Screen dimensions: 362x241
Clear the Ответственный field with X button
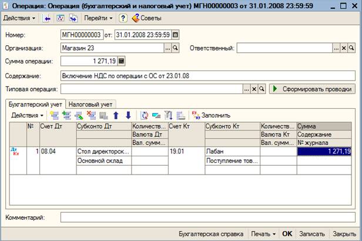[344, 48]
